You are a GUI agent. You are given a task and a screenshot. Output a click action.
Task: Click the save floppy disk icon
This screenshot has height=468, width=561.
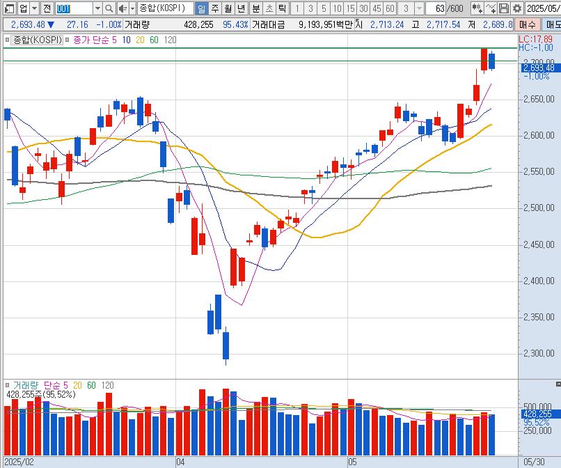503,8
